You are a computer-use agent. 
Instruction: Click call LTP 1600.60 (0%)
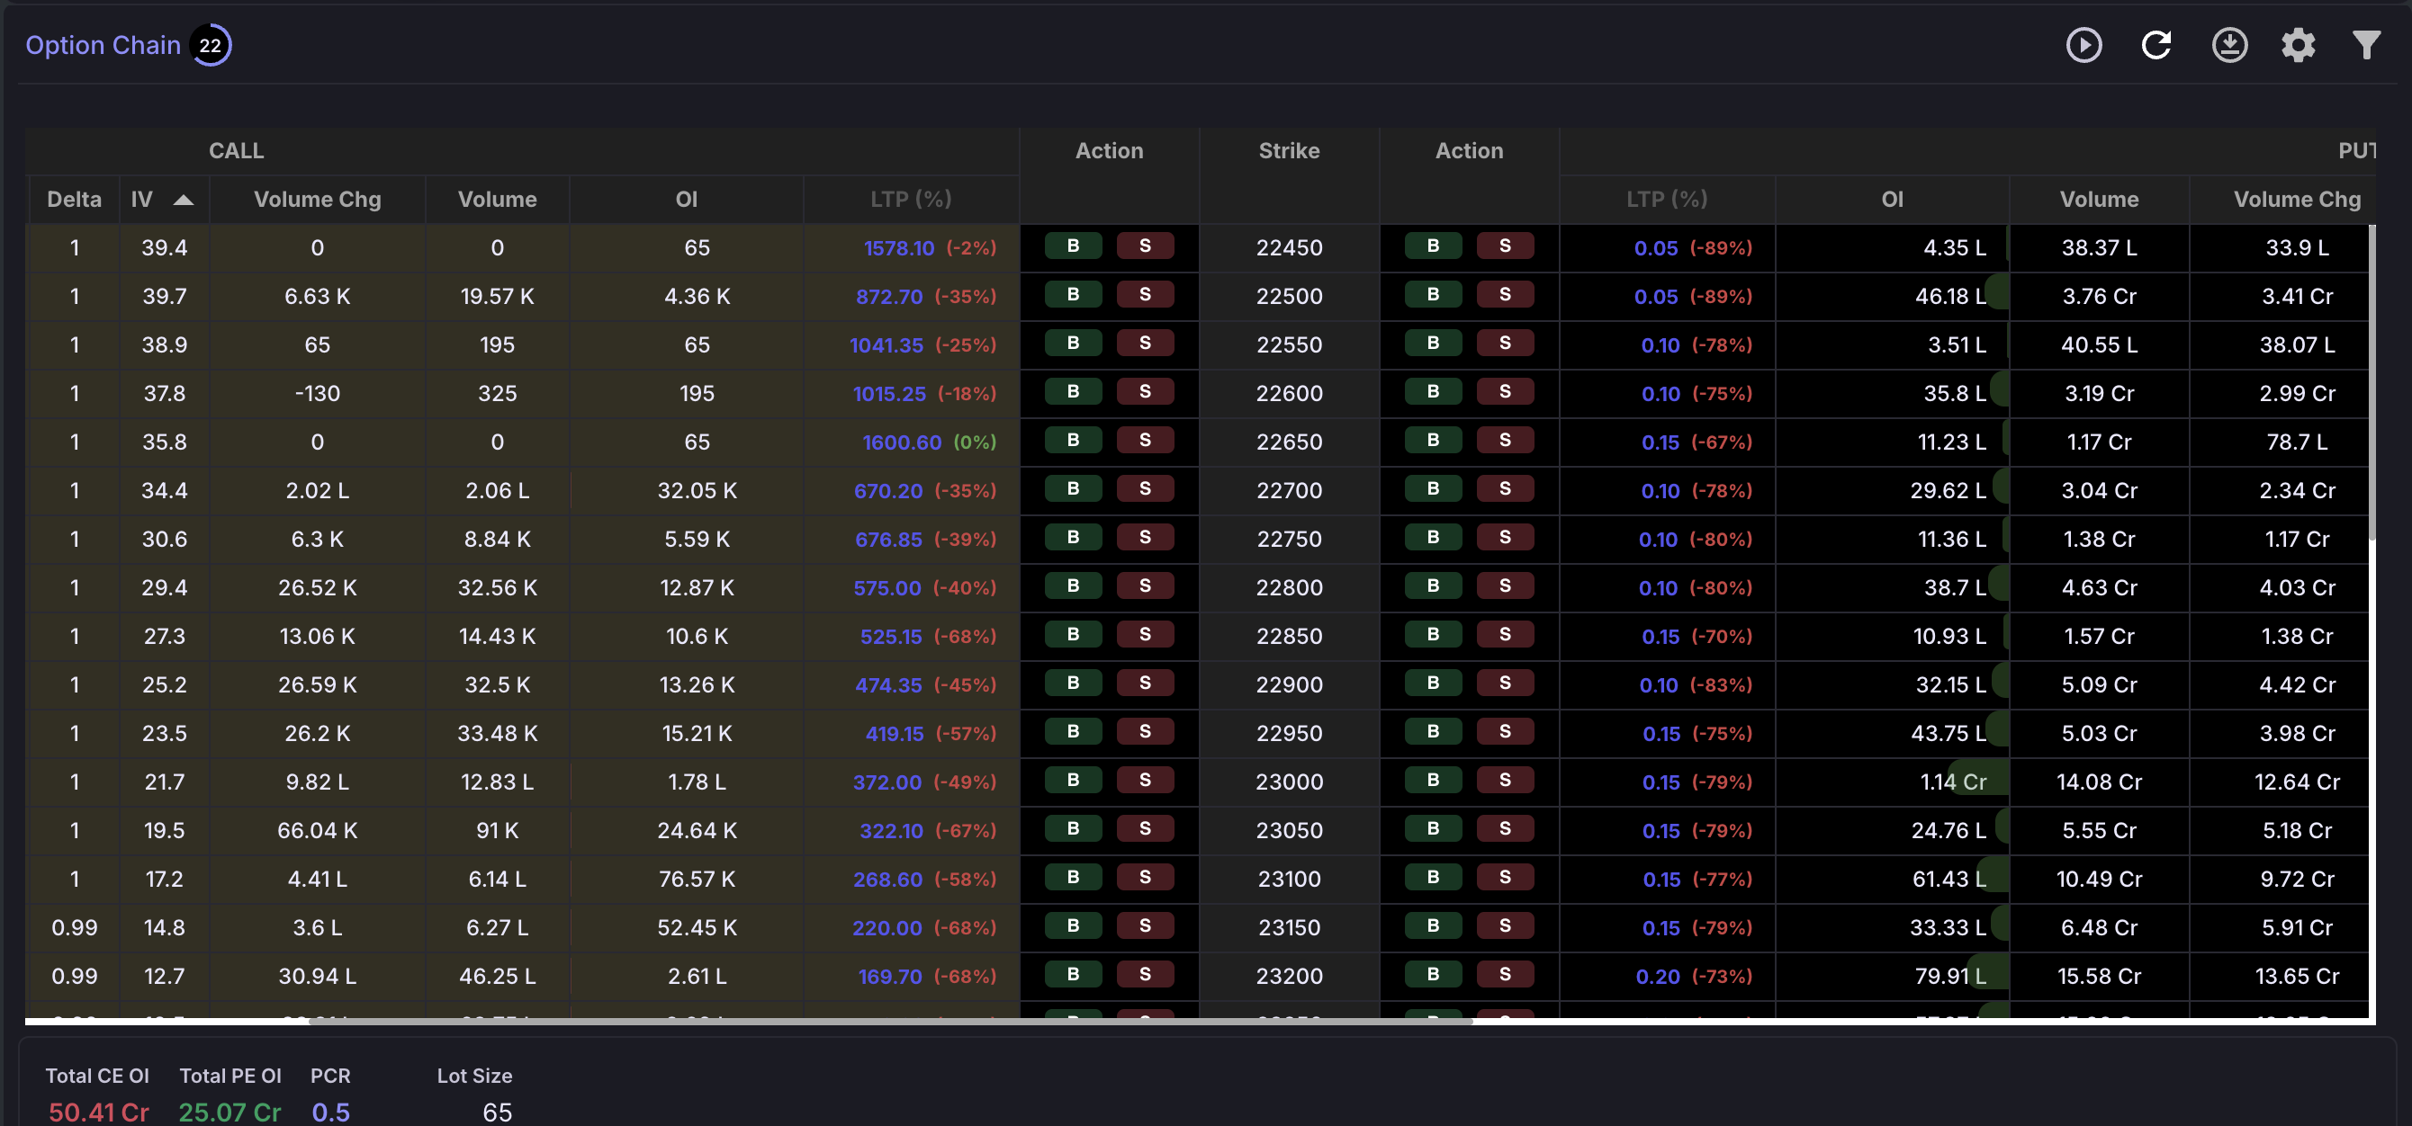click(929, 442)
